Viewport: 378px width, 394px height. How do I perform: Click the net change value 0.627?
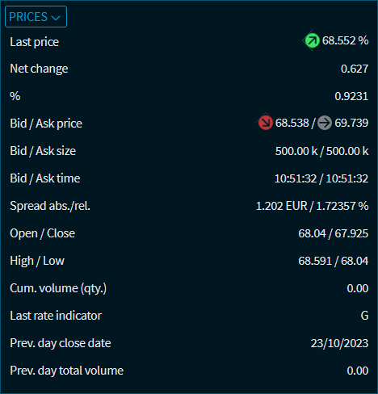tap(355, 69)
